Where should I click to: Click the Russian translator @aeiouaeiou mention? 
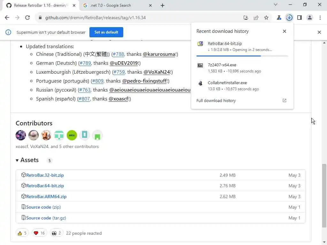click(150, 90)
